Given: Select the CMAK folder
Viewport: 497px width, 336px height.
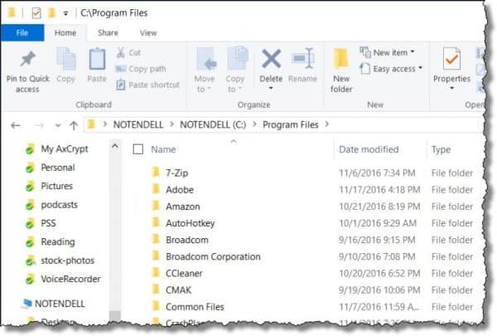Looking at the screenshot, I should point(178,290).
